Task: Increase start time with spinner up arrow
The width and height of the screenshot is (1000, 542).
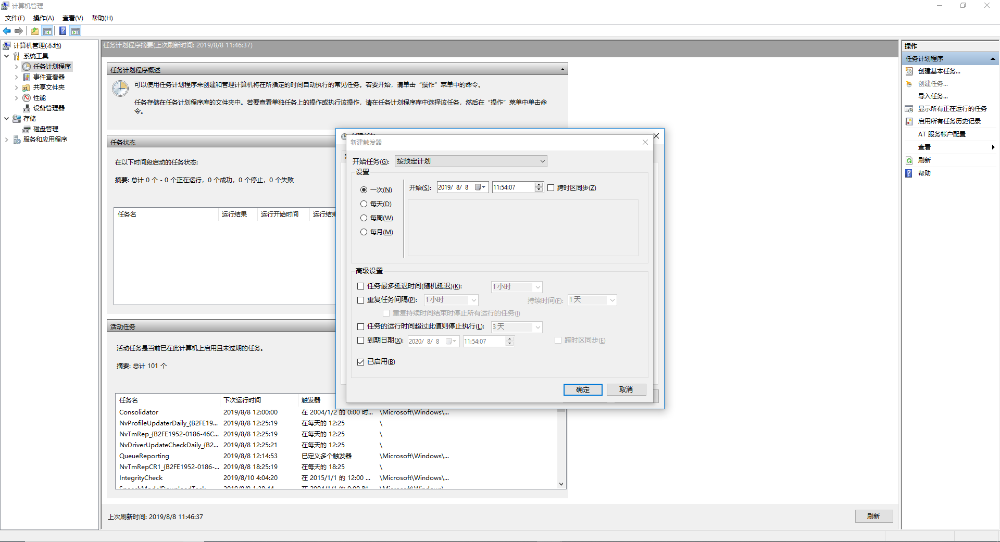Action: [x=539, y=185]
